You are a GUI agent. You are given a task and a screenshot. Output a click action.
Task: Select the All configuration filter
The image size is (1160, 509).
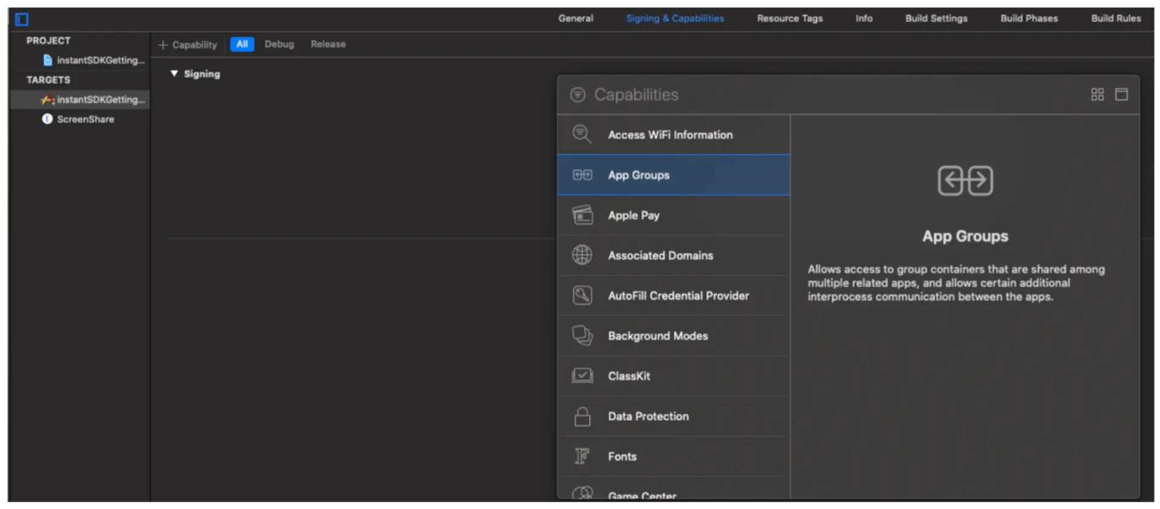click(x=242, y=44)
